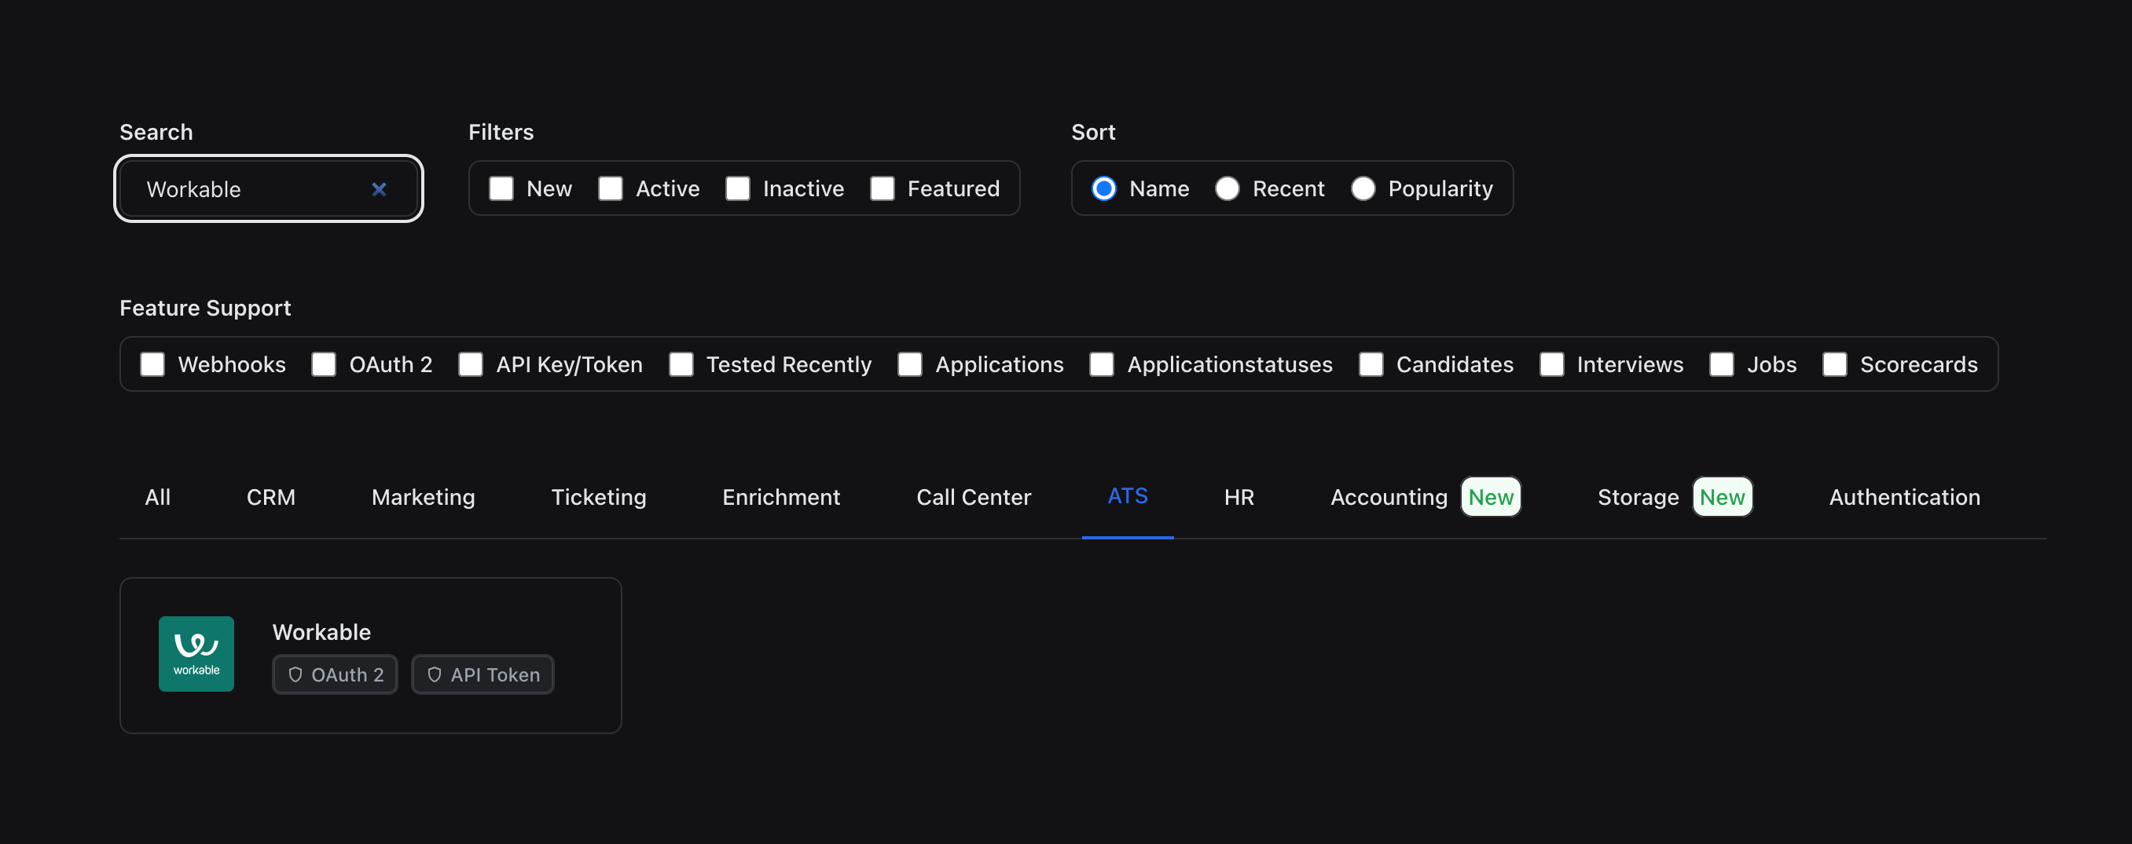The width and height of the screenshot is (2132, 844).
Task: Check the Active filter
Action: pos(611,188)
